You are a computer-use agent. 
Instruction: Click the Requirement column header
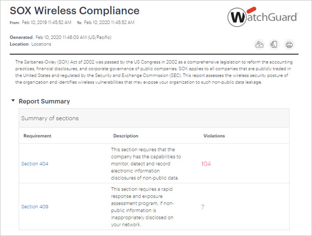(37, 136)
